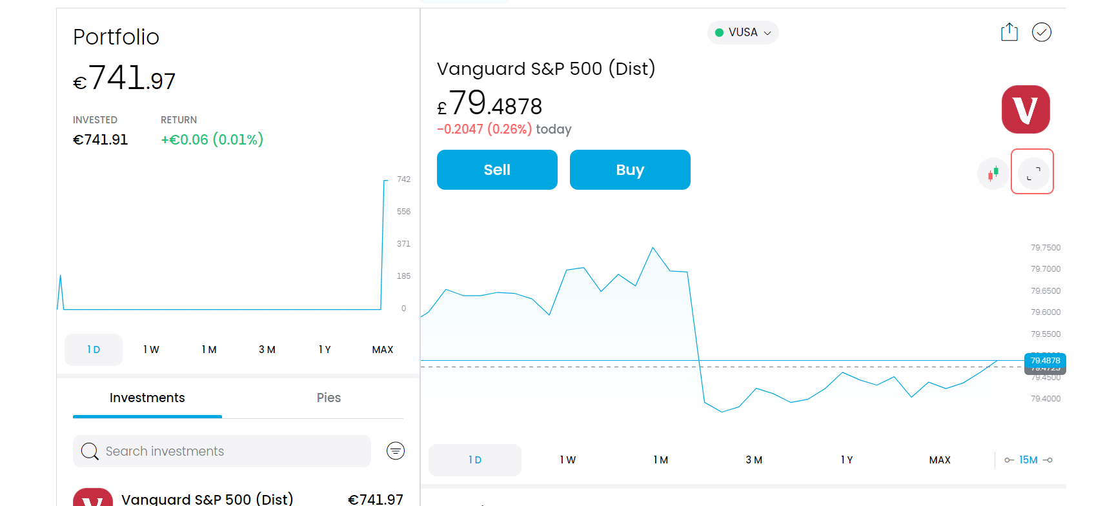1094x506 pixels.
Task: Select MAX range on portfolio chart
Action: tap(383, 350)
